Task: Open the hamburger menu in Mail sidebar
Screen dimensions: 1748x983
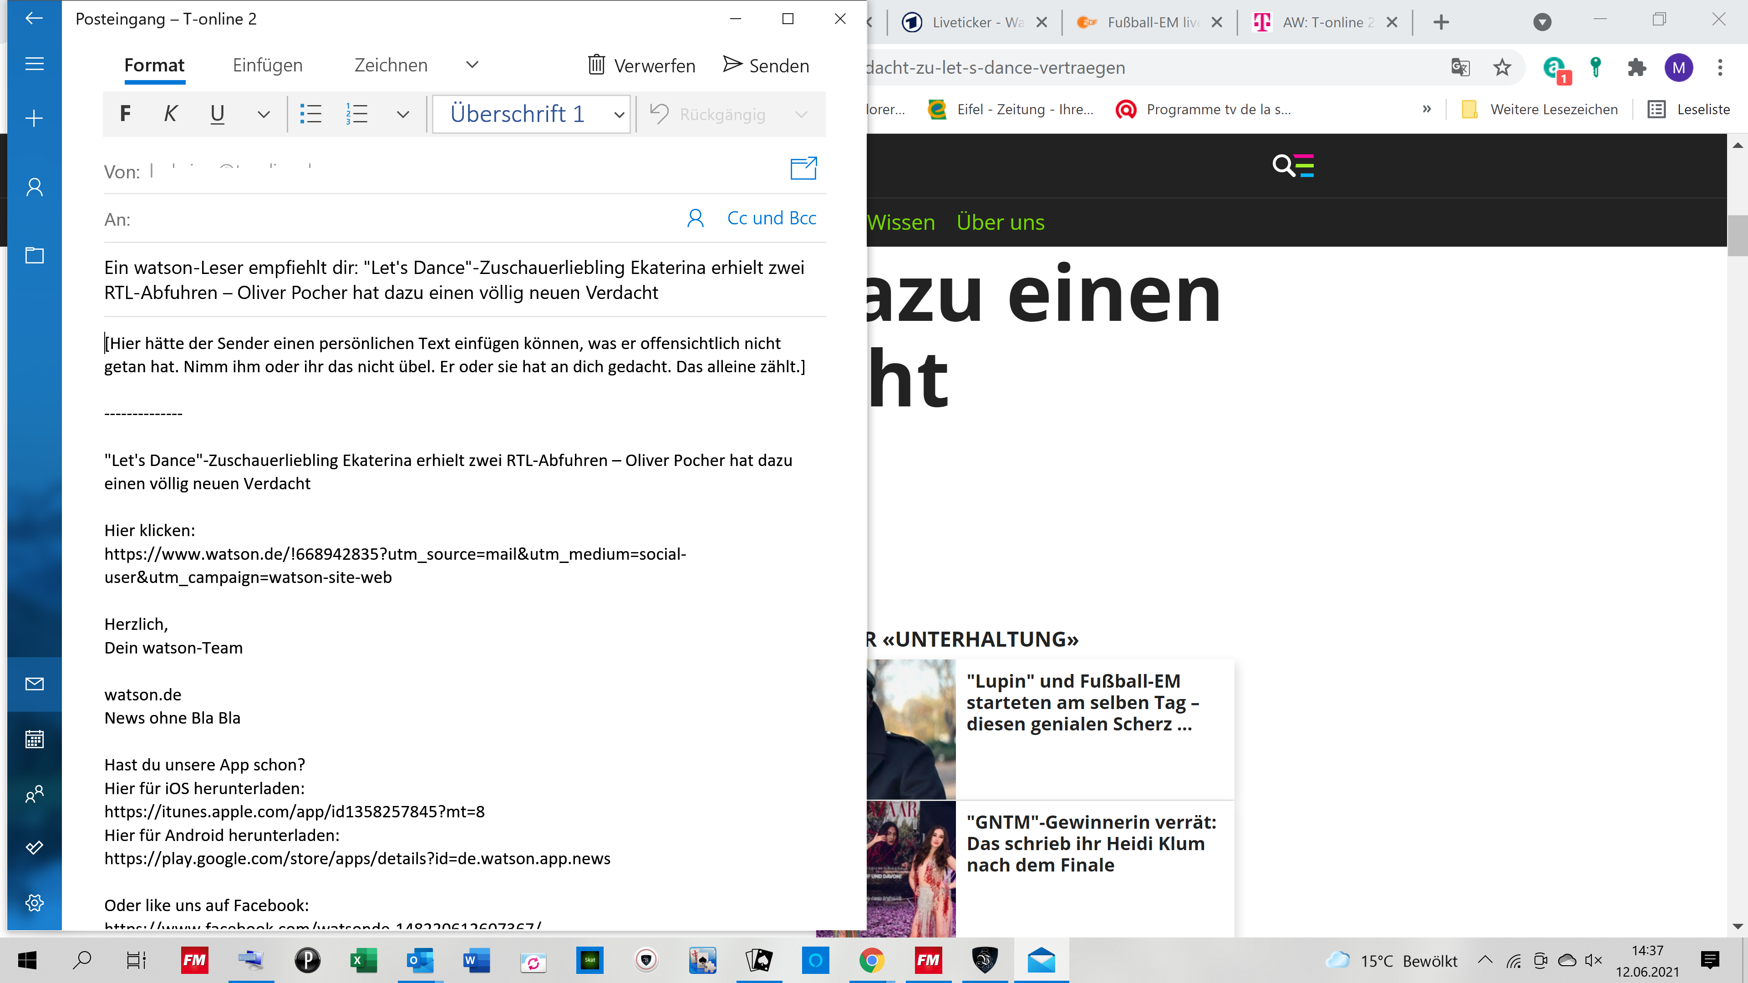Action: coord(34,64)
